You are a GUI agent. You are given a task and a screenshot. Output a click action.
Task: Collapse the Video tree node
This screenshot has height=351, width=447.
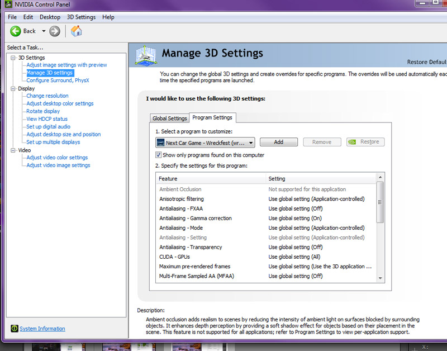coord(12,150)
